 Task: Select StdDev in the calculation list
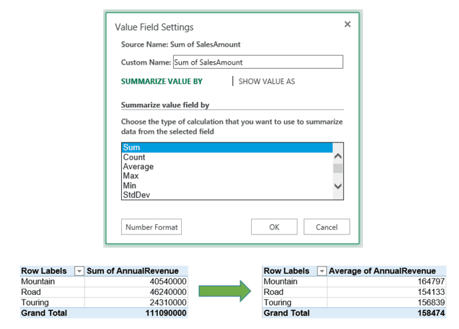pos(227,195)
